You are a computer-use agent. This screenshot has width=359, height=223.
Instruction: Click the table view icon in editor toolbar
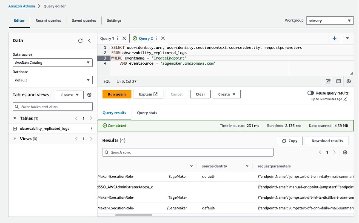[x=339, y=81]
